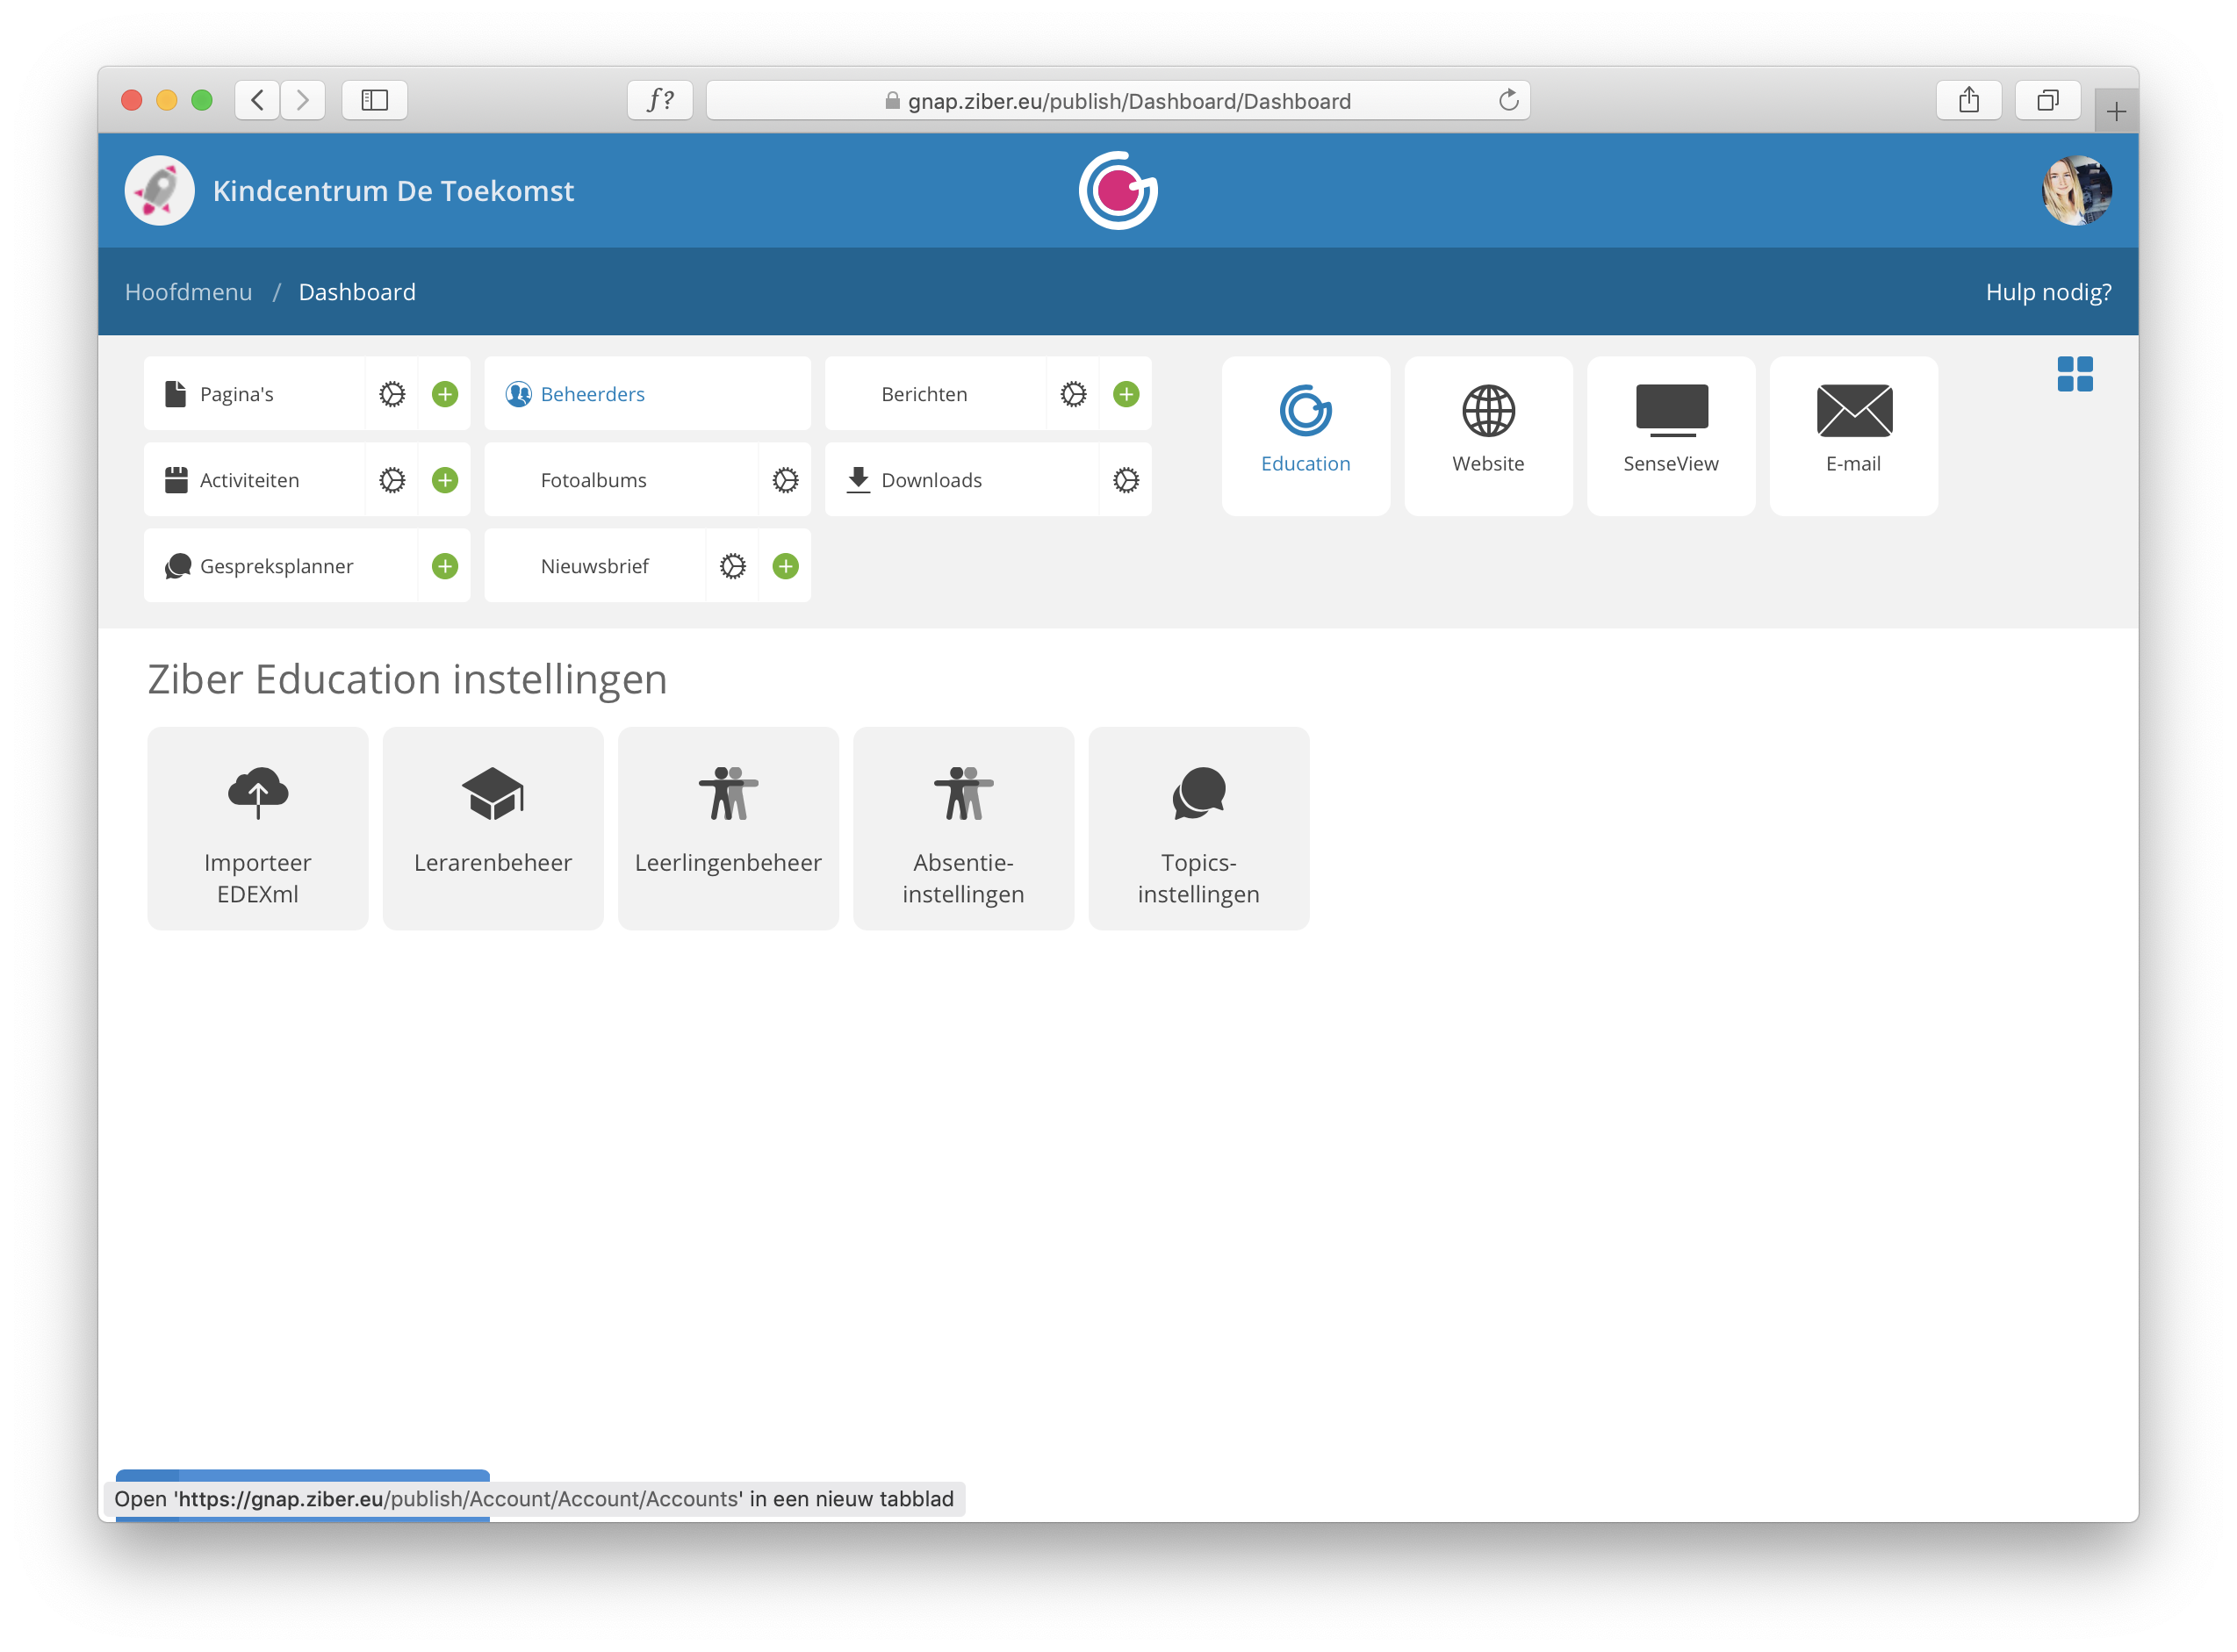Open Nieuwsbrief settings gear
The width and height of the screenshot is (2237, 1652).
(733, 566)
